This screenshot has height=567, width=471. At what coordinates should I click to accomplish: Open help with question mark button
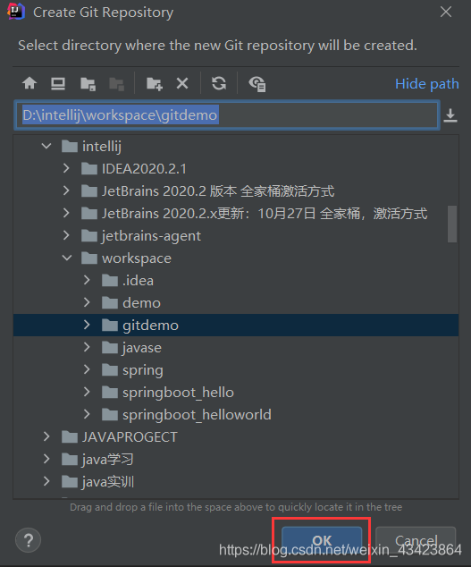tap(29, 540)
